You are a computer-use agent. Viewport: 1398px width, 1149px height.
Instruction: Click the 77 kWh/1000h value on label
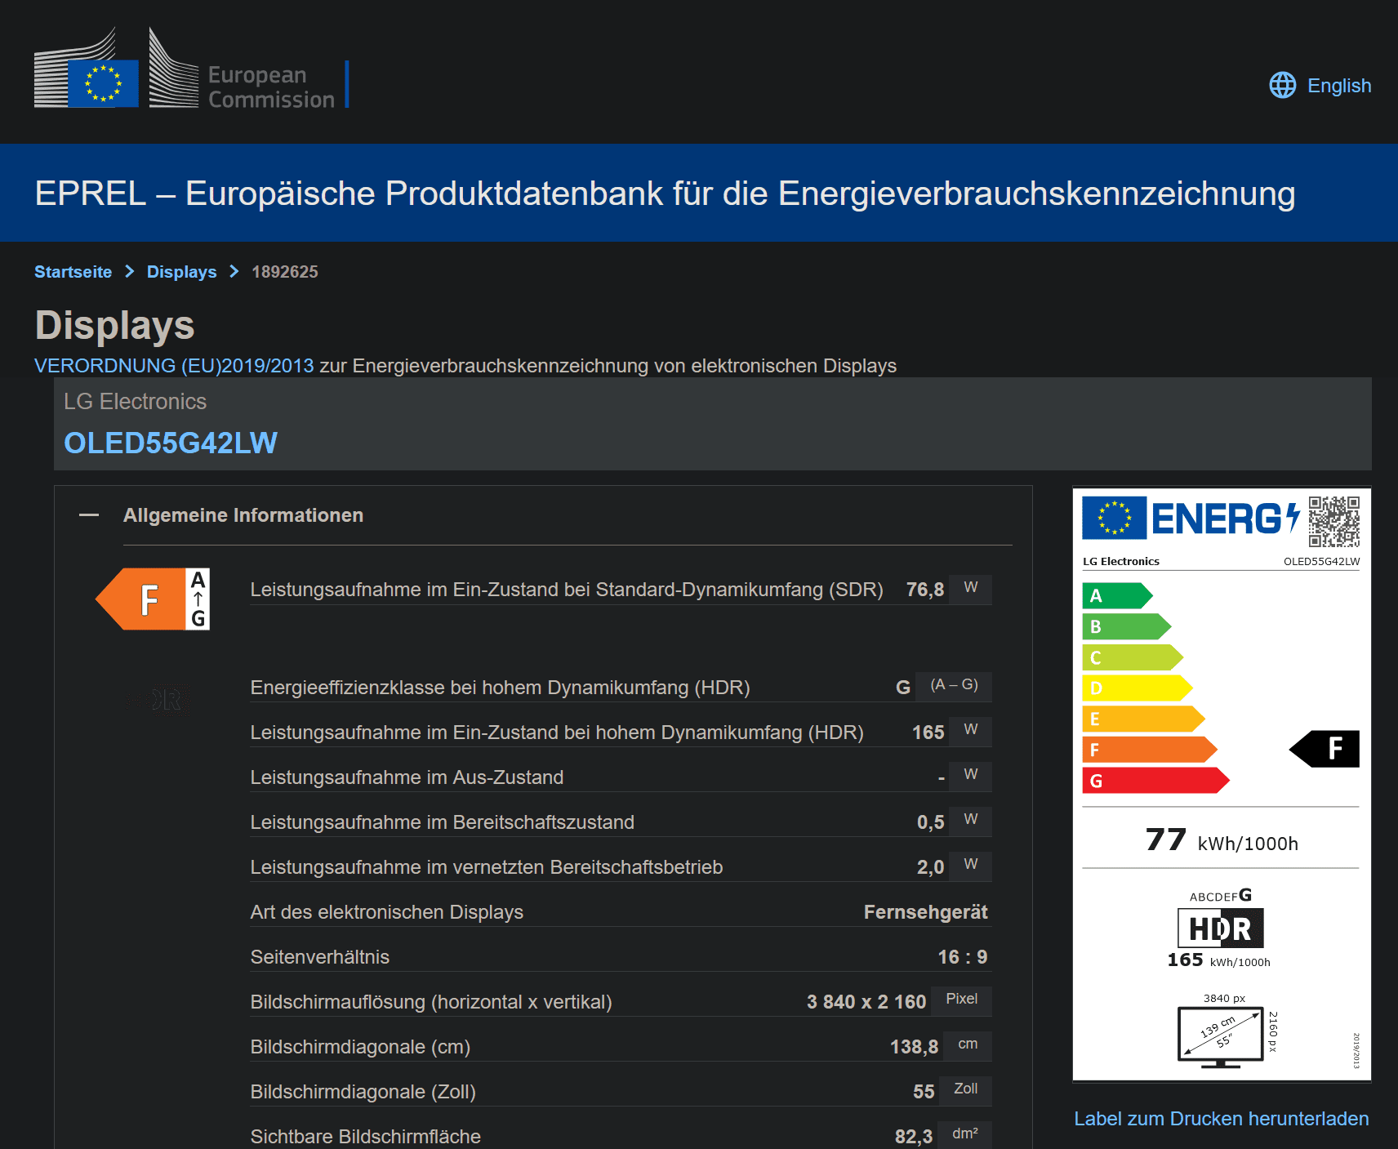pos(1221,840)
